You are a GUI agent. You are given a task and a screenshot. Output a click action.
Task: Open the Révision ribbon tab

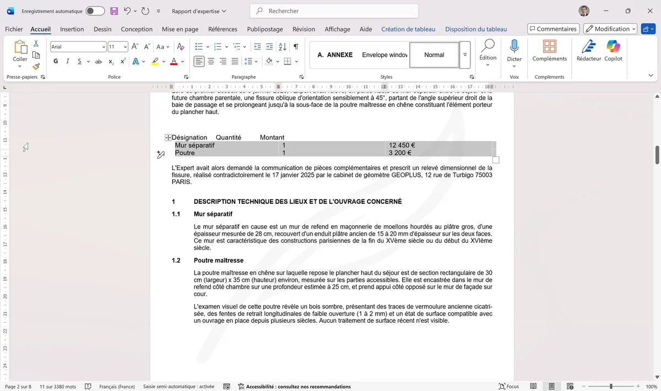[x=304, y=29]
